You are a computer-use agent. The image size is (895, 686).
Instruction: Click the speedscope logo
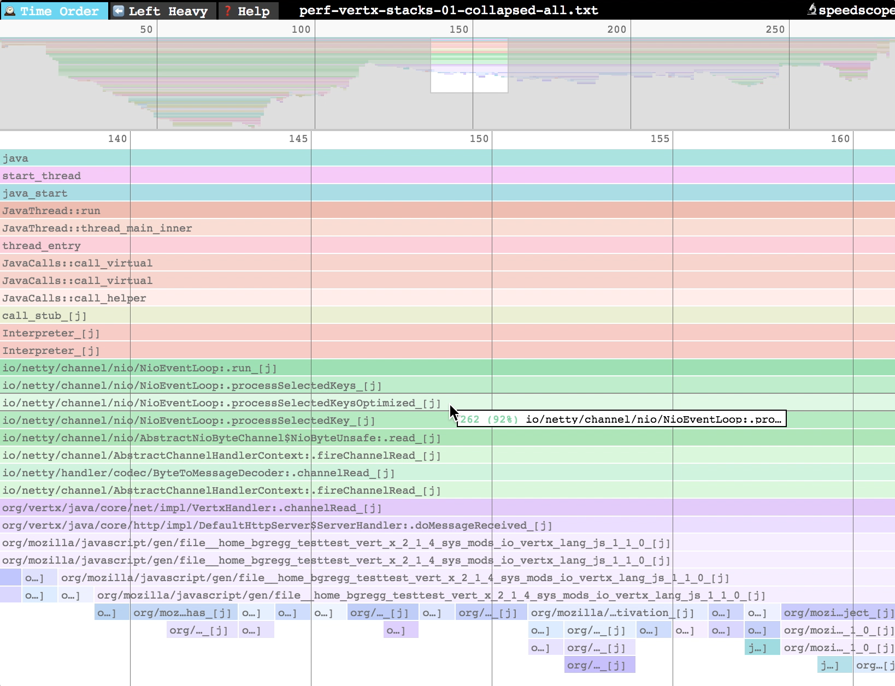point(850,10)
